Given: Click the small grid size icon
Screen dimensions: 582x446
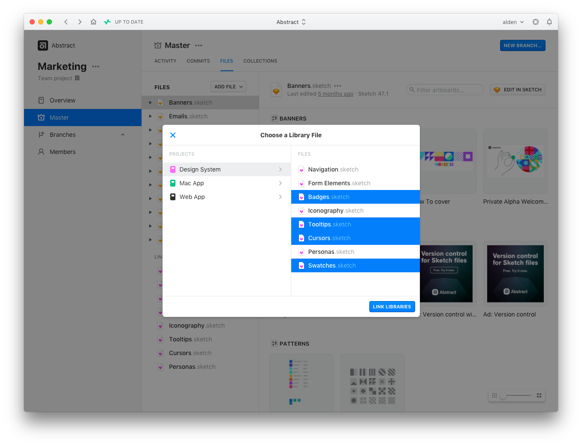Looking at the screenshot, I should coord(495,395).
